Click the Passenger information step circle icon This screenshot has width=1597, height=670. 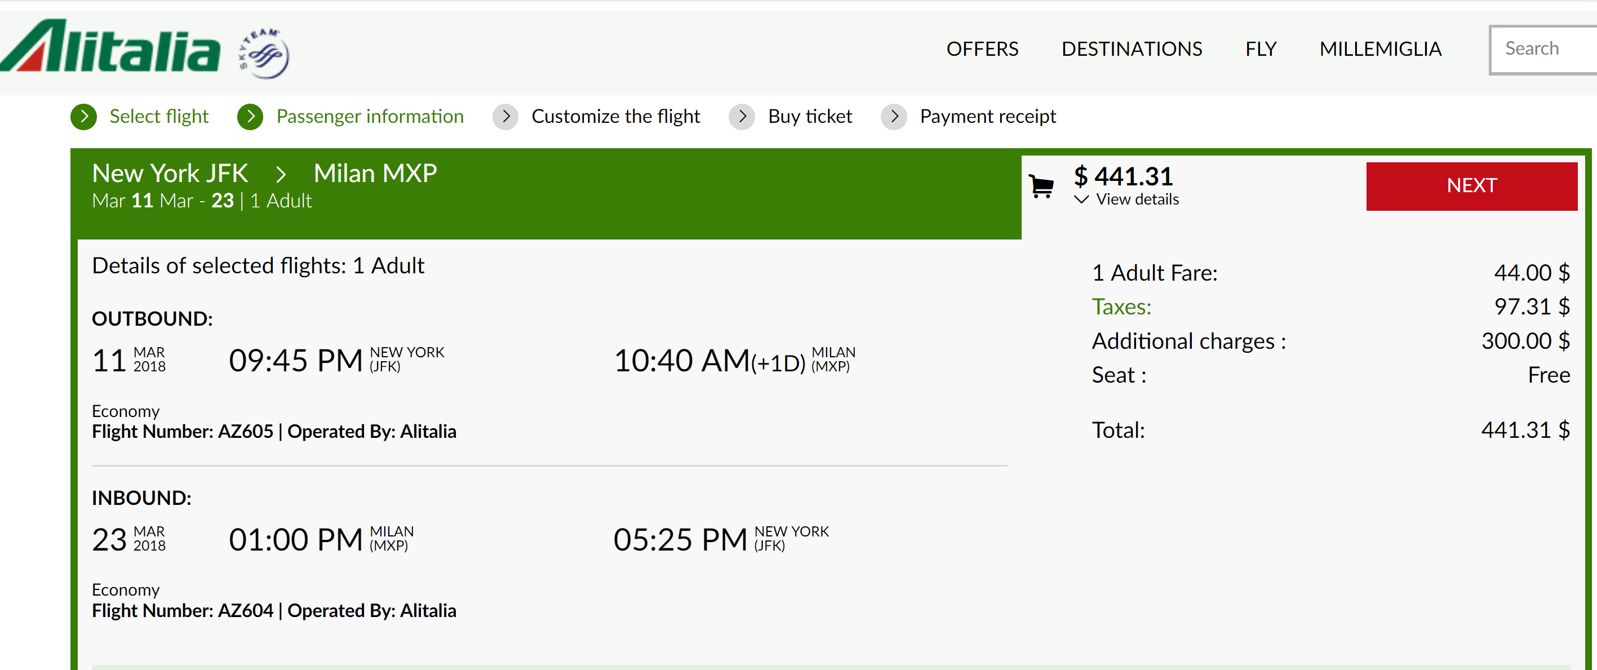(x=250, y=117)
